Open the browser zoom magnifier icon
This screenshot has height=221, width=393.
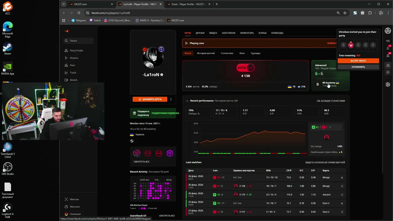coord(338,13)
